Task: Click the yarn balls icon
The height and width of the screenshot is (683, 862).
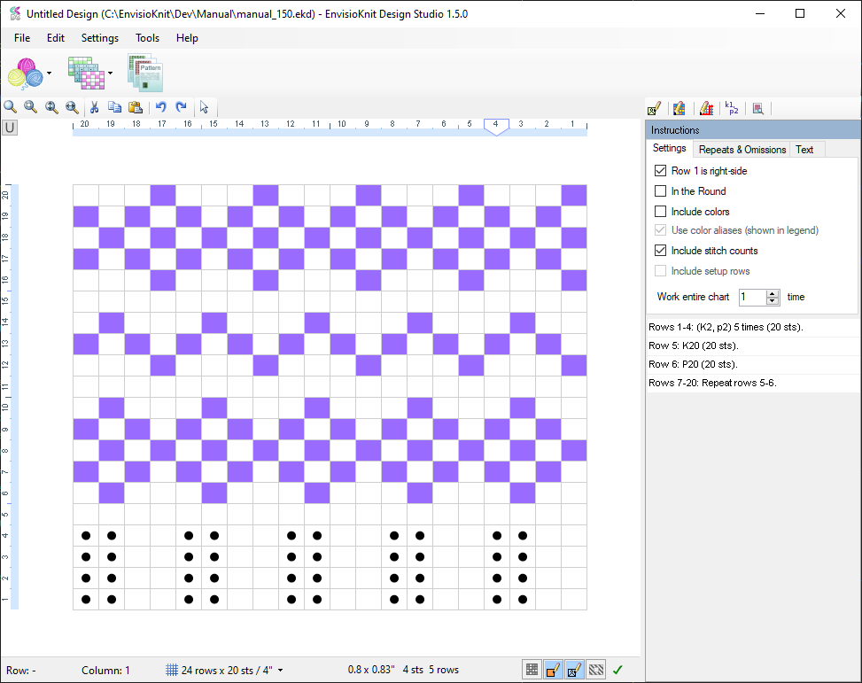Action: [26, 73]
